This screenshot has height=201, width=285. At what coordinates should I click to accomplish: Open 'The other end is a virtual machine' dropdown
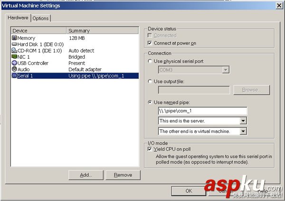click(x=243, y=131)
